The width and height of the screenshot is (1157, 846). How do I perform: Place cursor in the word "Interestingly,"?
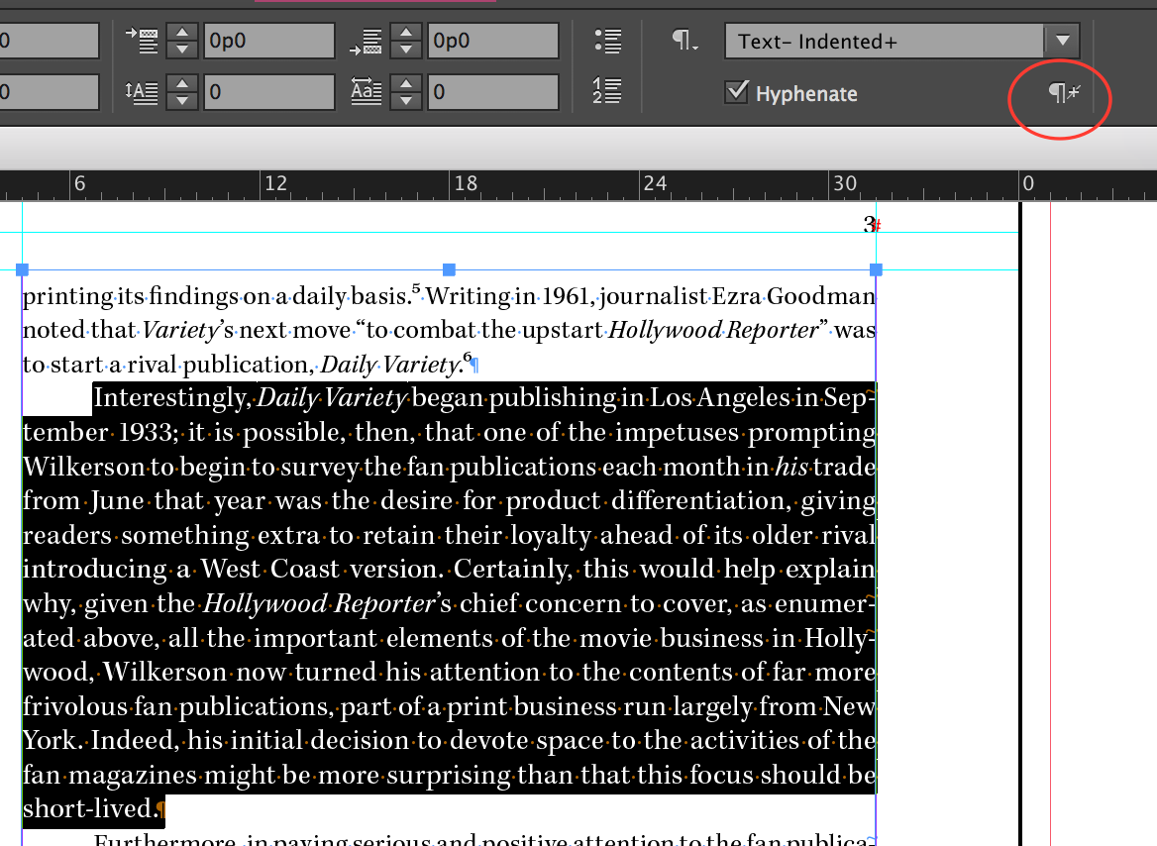pos(173,398)
